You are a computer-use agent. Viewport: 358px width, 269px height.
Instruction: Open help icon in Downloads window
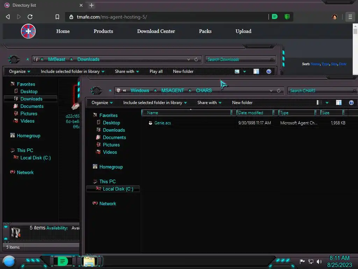pyautogui.click(x=269, y=71)
